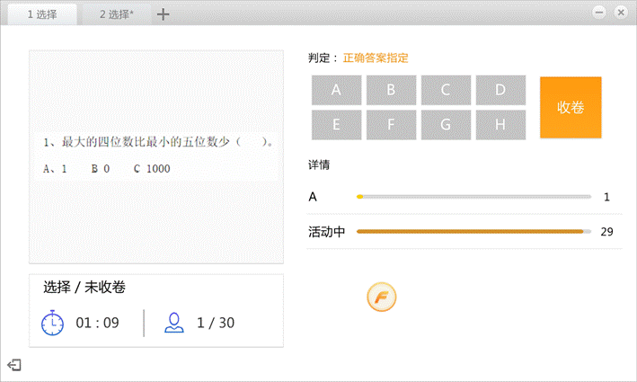Set answer A as correct
This screenshot has width=637, height=382.
coord(336,90)
